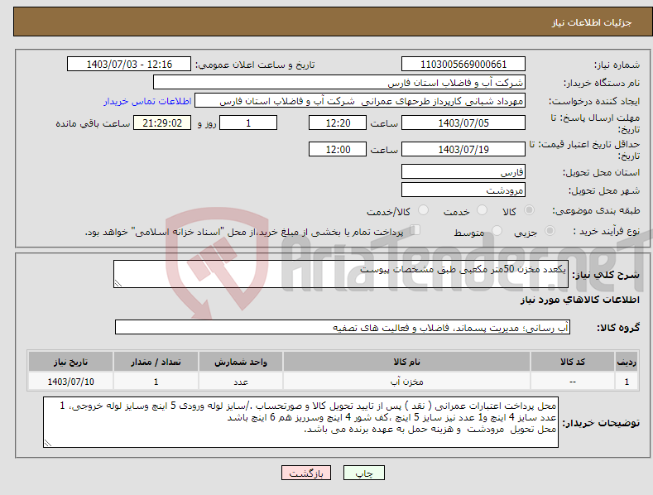
Task: Click the نام دستگاه خریدار label
Action: (602, 83)
